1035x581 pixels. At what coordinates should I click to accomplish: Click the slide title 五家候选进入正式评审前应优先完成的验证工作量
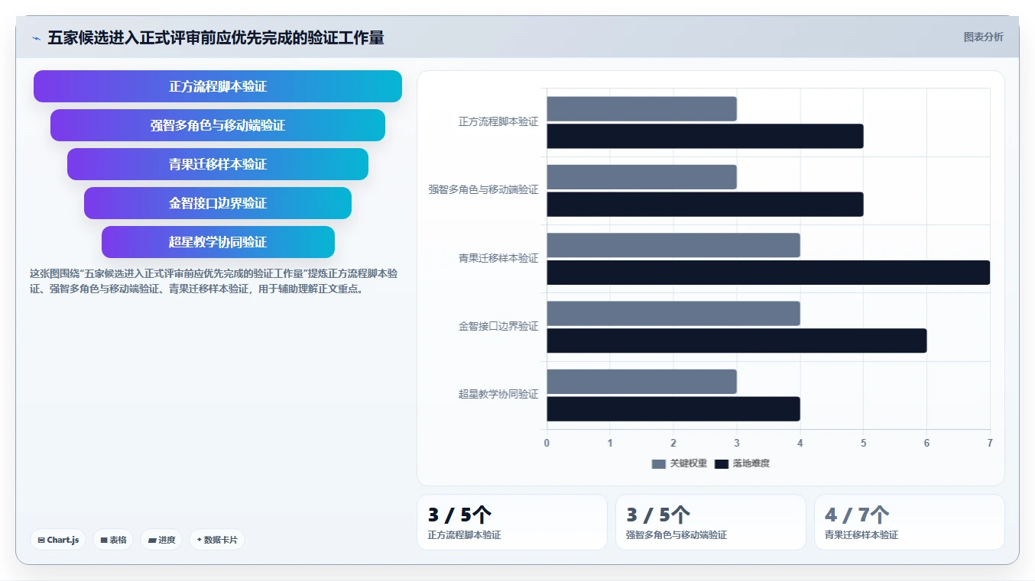click(x=216, y=37)
